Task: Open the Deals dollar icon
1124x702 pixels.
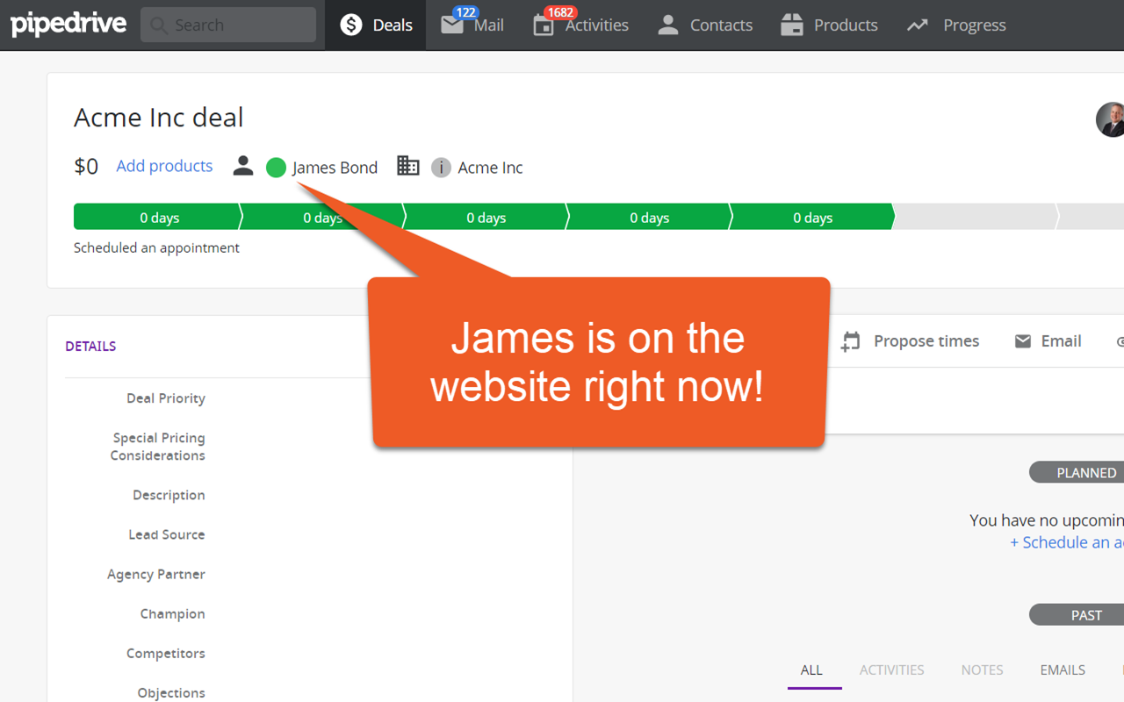Action: (351, 25)
